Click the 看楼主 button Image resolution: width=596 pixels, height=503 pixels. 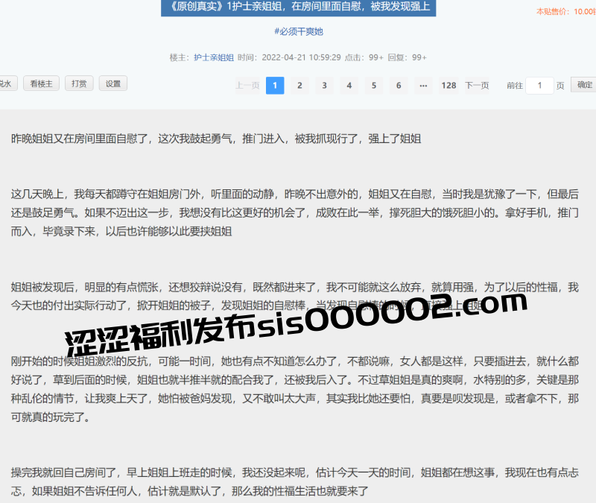tap(41, 83)
